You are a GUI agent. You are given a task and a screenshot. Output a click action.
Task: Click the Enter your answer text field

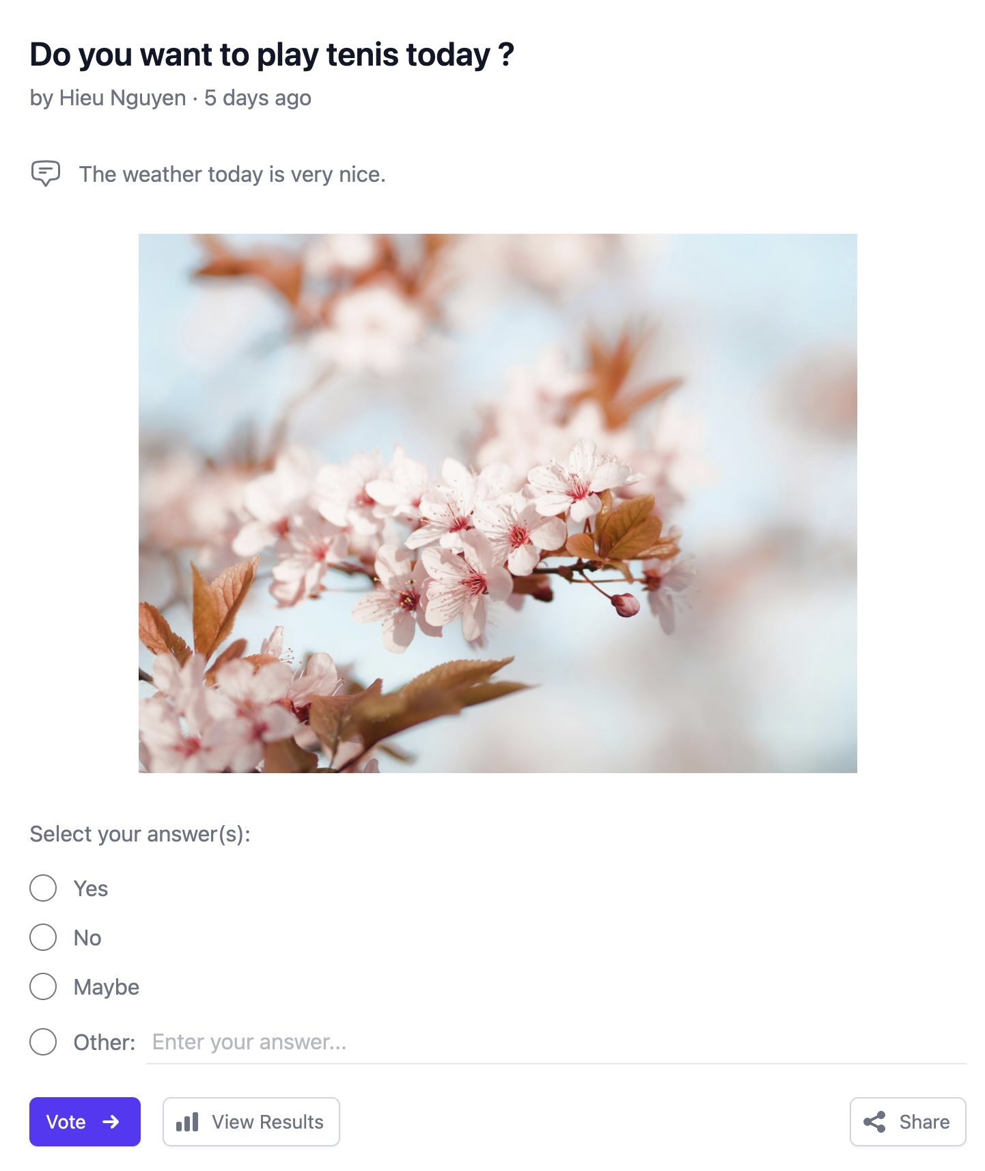[x=556, y=1042]
